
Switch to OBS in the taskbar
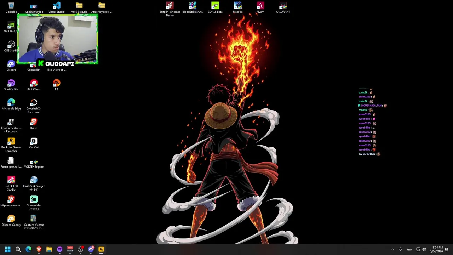[x=80, y=249]
